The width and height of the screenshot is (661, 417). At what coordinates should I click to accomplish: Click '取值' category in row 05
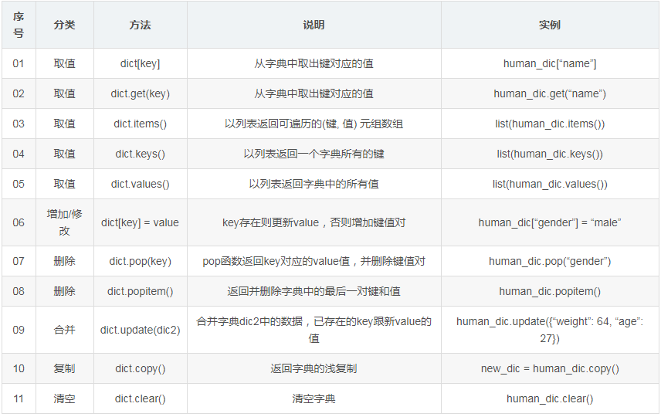pyautogui.click(x=65, y=185)
